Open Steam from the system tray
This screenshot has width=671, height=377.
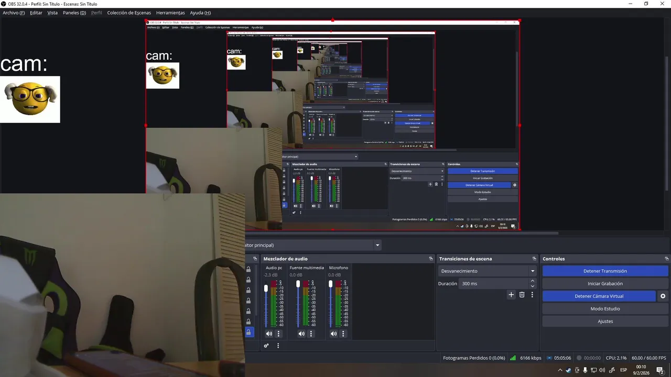(568, 370)
